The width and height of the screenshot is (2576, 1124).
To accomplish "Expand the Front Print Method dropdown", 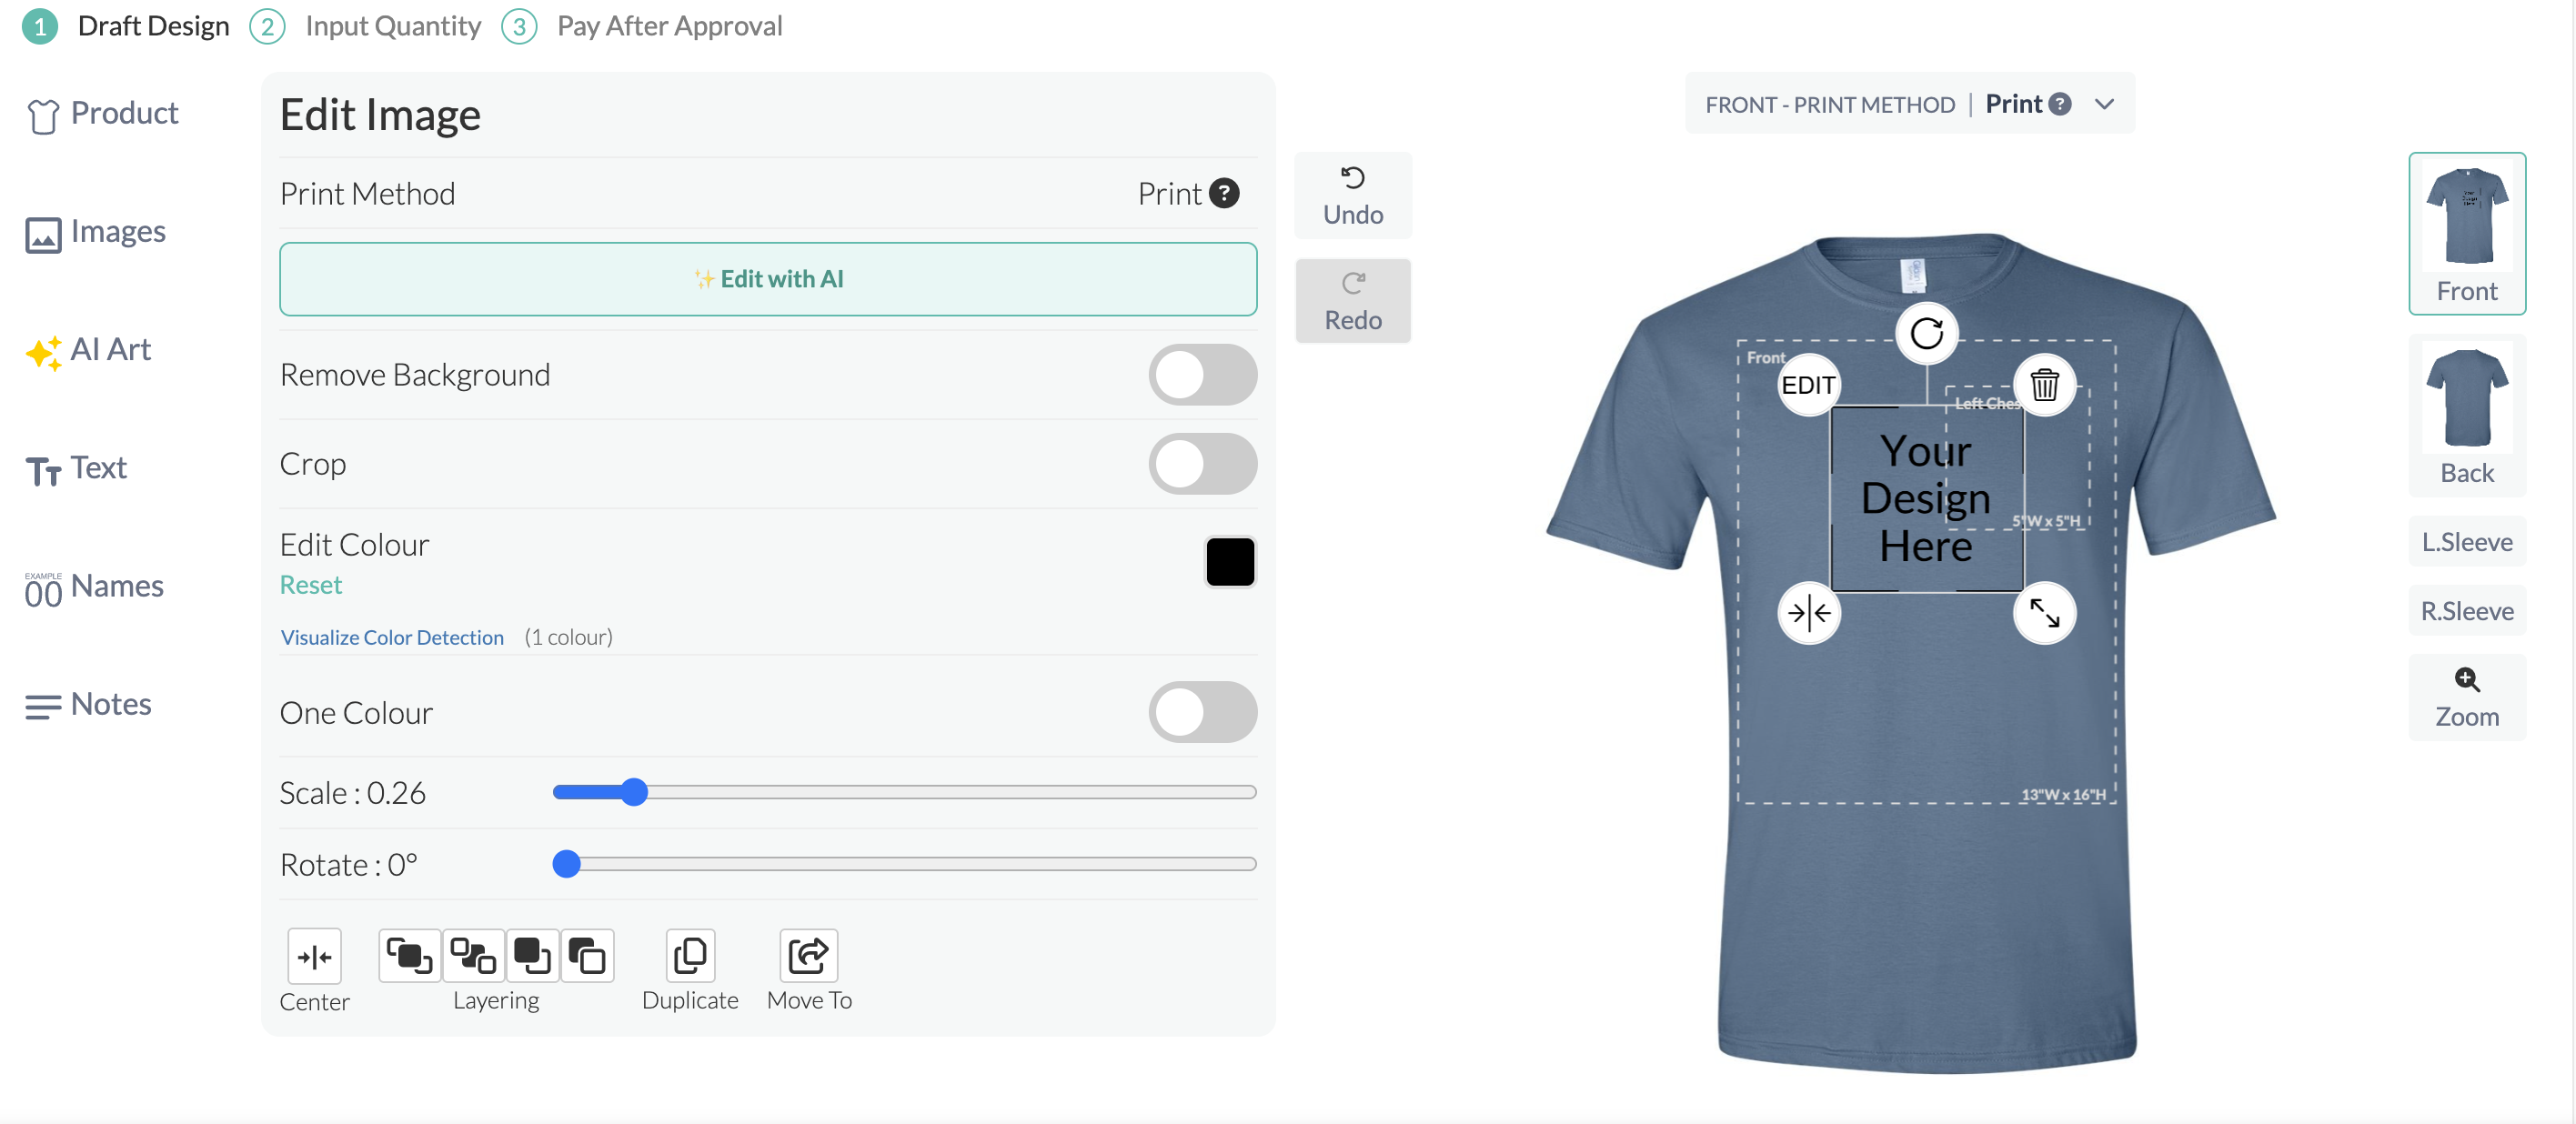I will click(x=2104, y=104).
